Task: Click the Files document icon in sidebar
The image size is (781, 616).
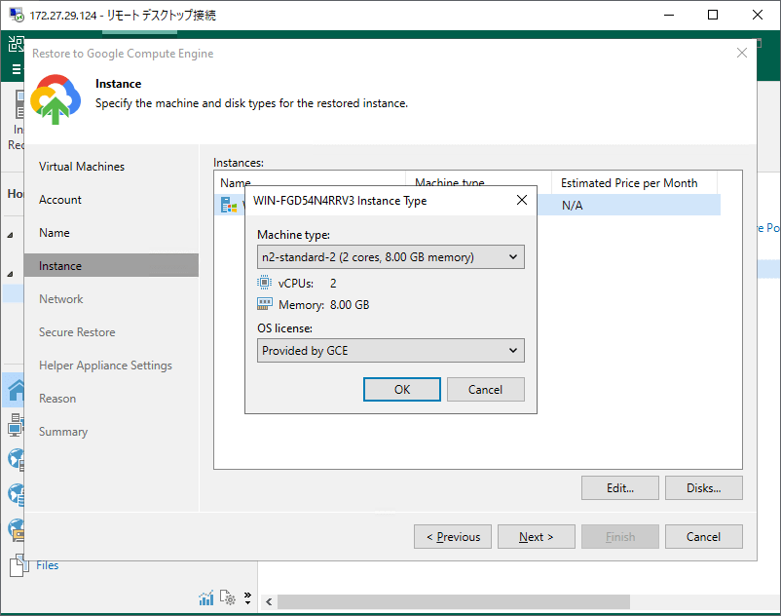Action: (x=17, y=565)
